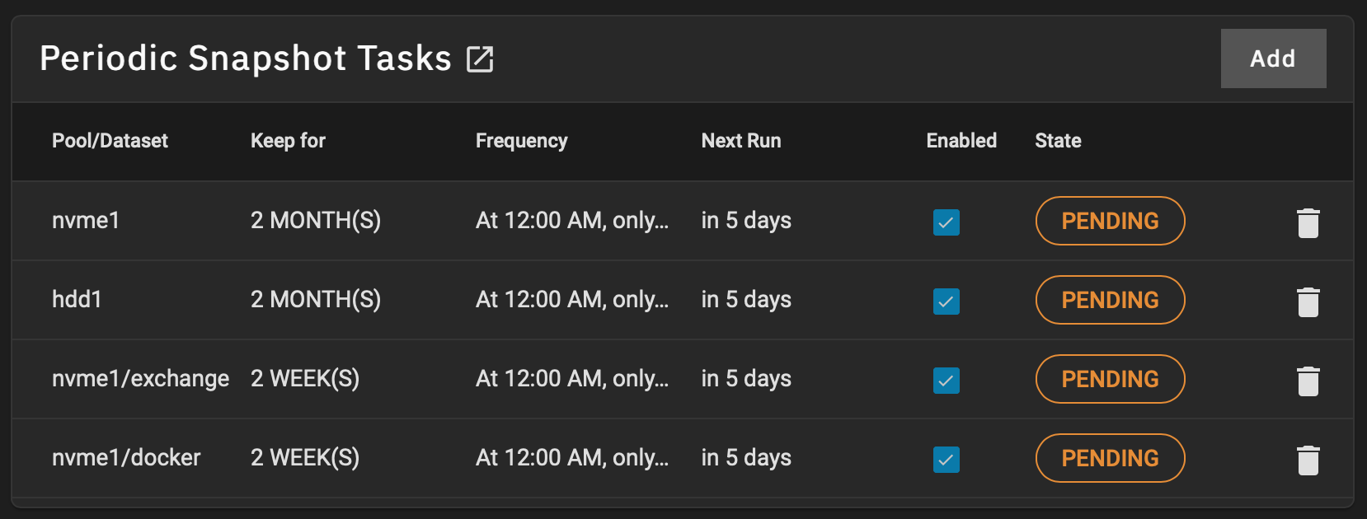Select the nvme1/exchange dataset row
The height and width of the screenshot is (519, 1367).
(x=683, y=379)
